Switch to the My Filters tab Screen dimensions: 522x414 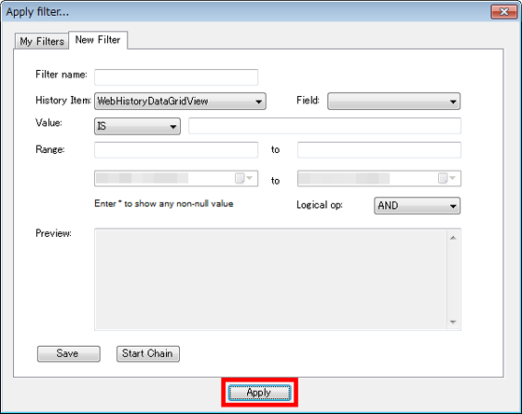click(x=42, y=41)
